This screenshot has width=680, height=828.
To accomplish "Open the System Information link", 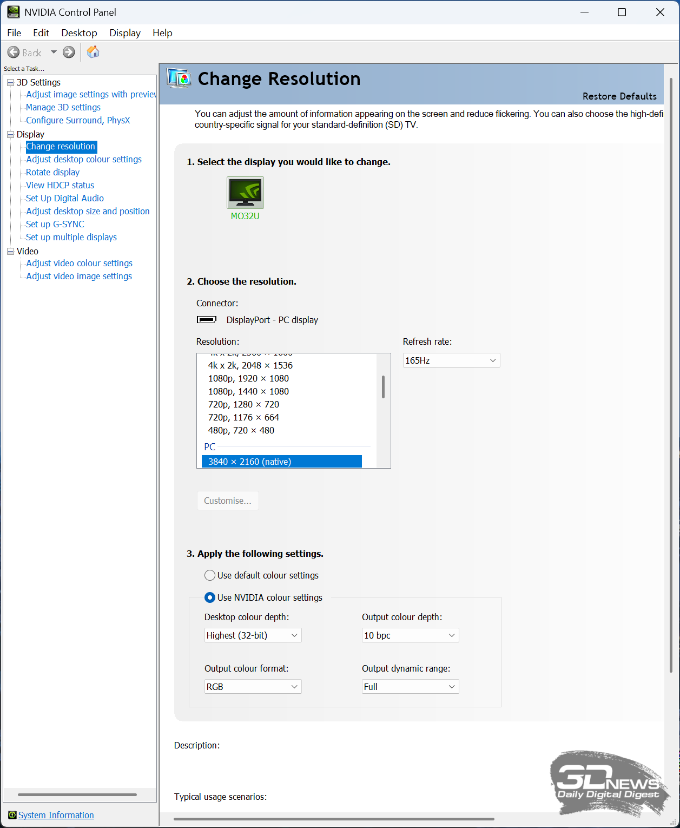I will [56, 815].
